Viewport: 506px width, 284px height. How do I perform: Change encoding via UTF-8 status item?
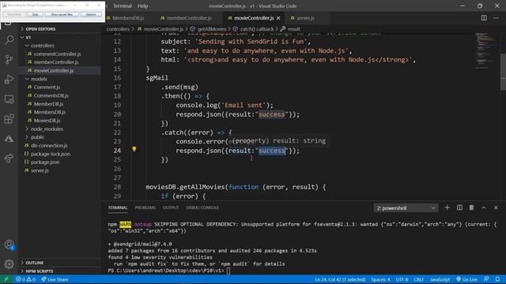click(x=402, y=279)
